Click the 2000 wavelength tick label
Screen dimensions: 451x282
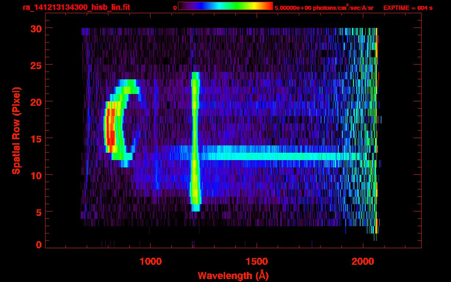tap(363, 261)
